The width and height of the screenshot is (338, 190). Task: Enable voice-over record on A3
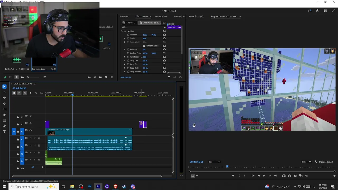coord(39,153)
